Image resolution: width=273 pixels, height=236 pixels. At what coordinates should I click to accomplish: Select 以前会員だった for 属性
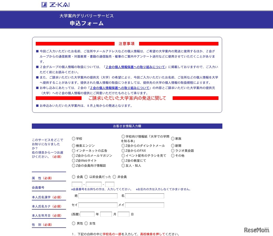click(86, 177)
